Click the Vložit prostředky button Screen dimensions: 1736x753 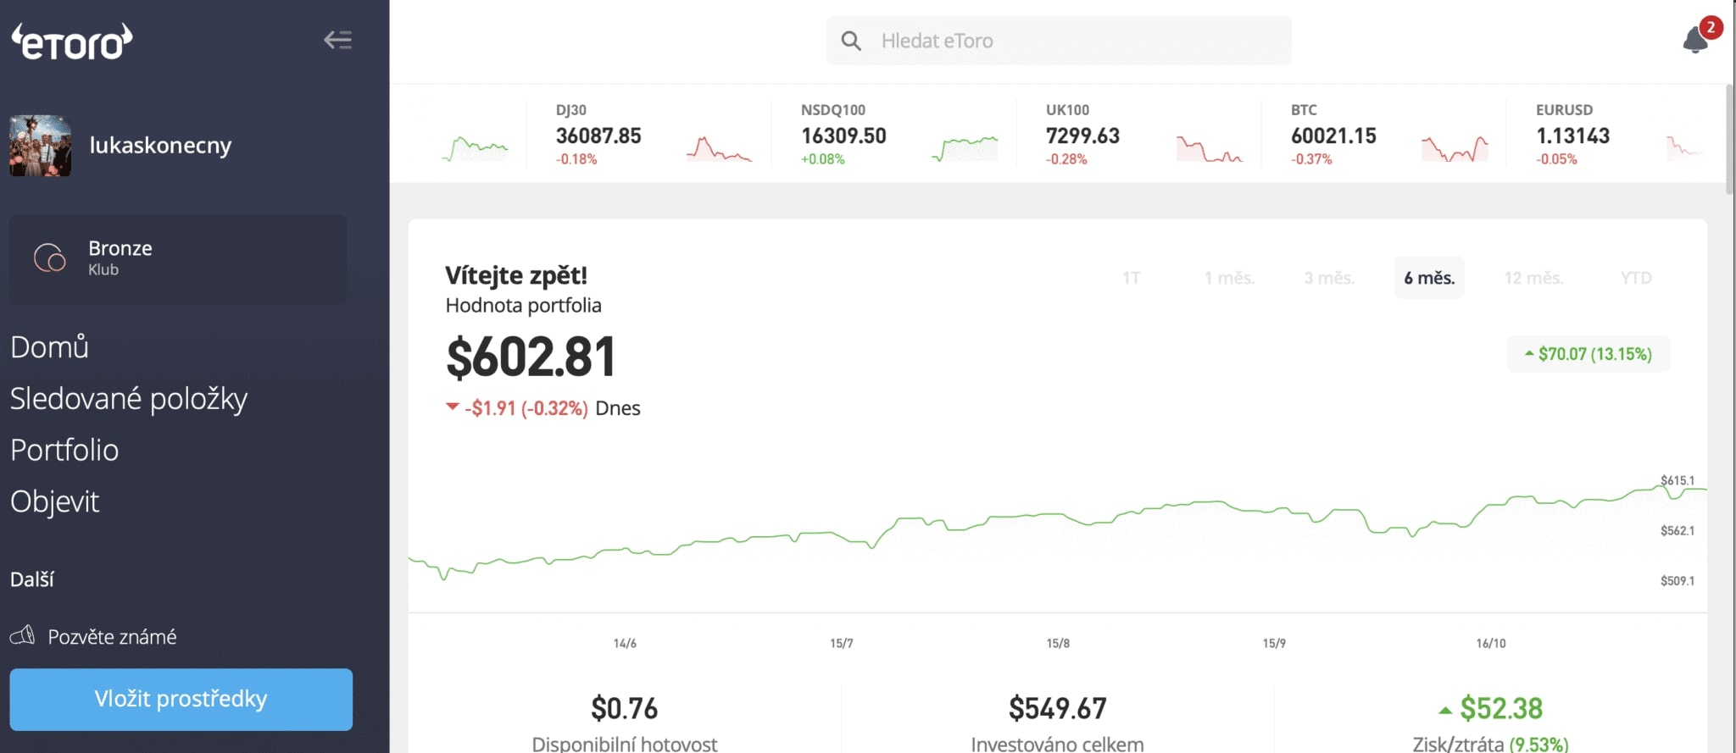click(181, 700)
